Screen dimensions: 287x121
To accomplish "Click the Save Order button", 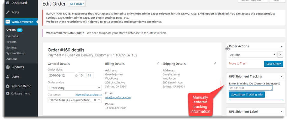I will [x=273, y=64].
